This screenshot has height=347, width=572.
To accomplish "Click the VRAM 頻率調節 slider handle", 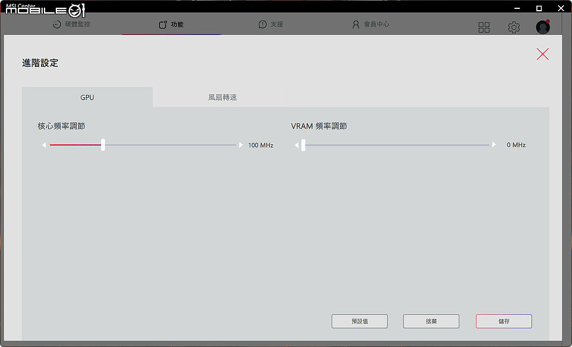I will [x=303, y=145].
